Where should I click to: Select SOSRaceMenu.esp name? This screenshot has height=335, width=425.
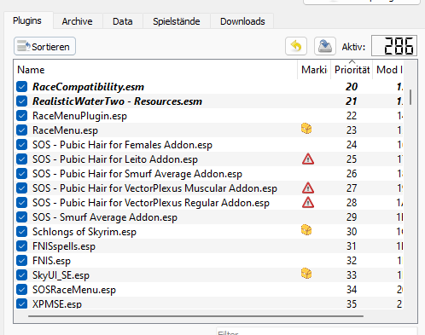pyautogui.click(x=74, y=290)
